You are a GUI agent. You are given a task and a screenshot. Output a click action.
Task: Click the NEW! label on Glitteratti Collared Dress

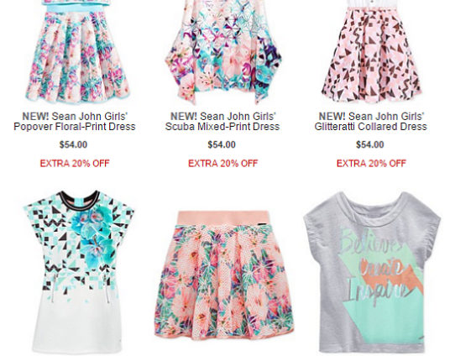point(332,116)
